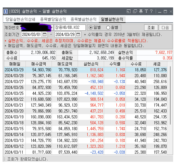Select the 2024/03/29 row date
This screenshot has height=167, width=188.
tap(14, 70)
